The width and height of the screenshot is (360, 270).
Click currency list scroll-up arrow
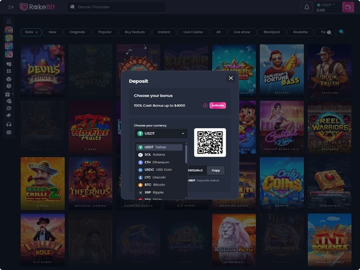(186, 144)
